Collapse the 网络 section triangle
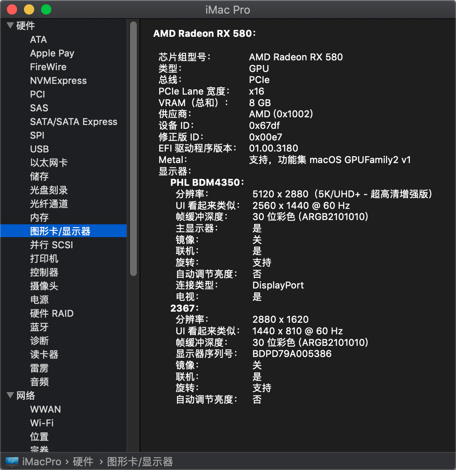Image resolution: width=456 pixels, height=470 pixels. pos(10,396)
